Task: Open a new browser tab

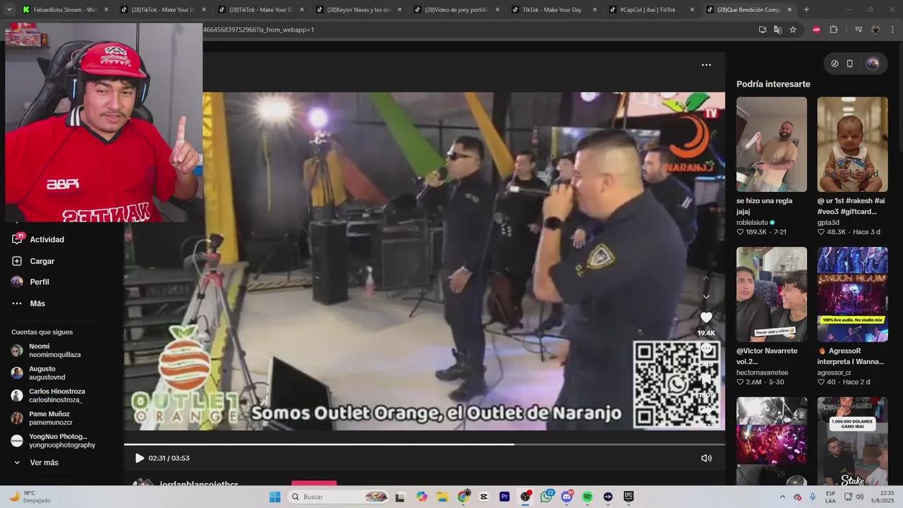Action: (x=806, y=10)
